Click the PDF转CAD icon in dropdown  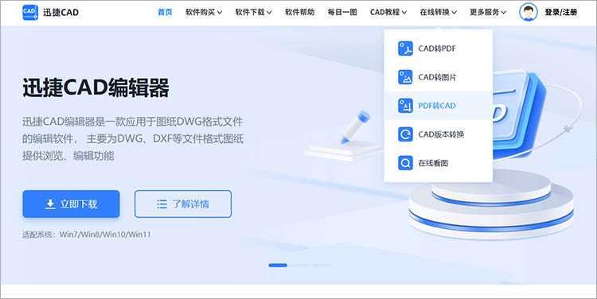click(405, 106)
